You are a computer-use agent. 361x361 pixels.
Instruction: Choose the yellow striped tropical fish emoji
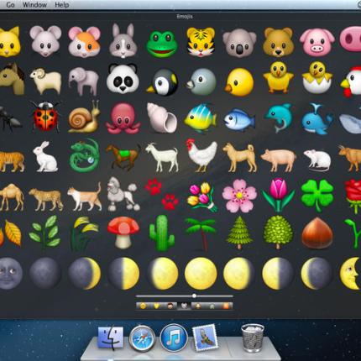[x=201, y=118]
